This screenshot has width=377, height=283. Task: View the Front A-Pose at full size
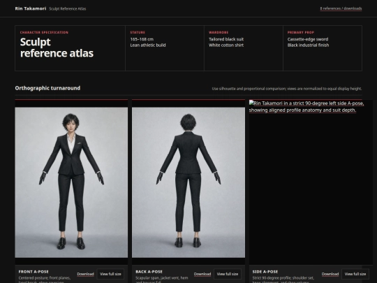point(110,274)
